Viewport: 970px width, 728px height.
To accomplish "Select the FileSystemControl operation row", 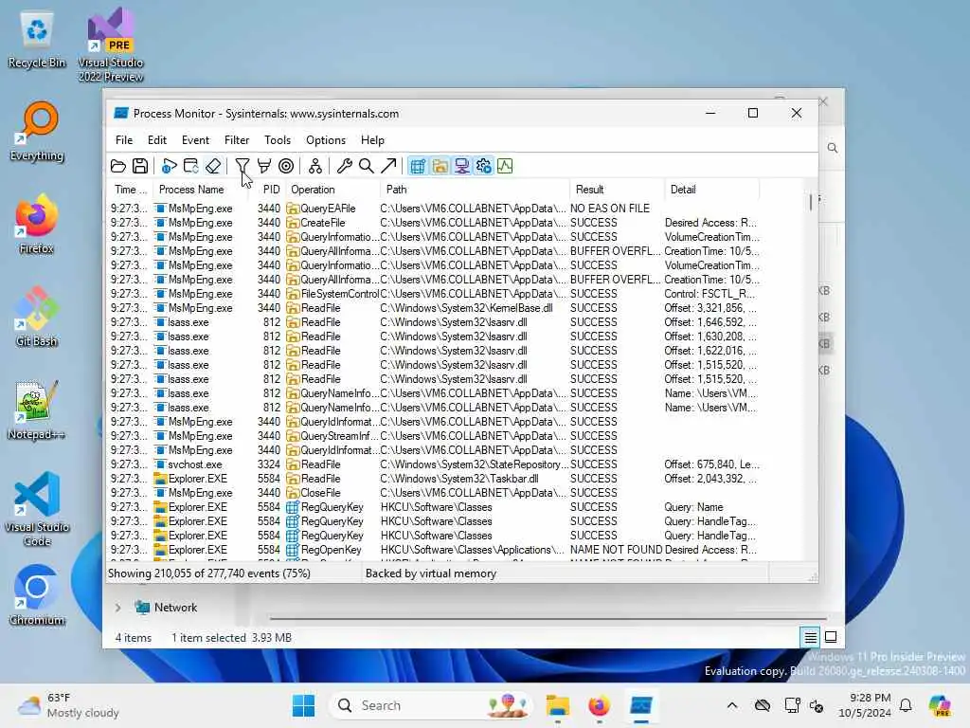I will coord(435,294).
